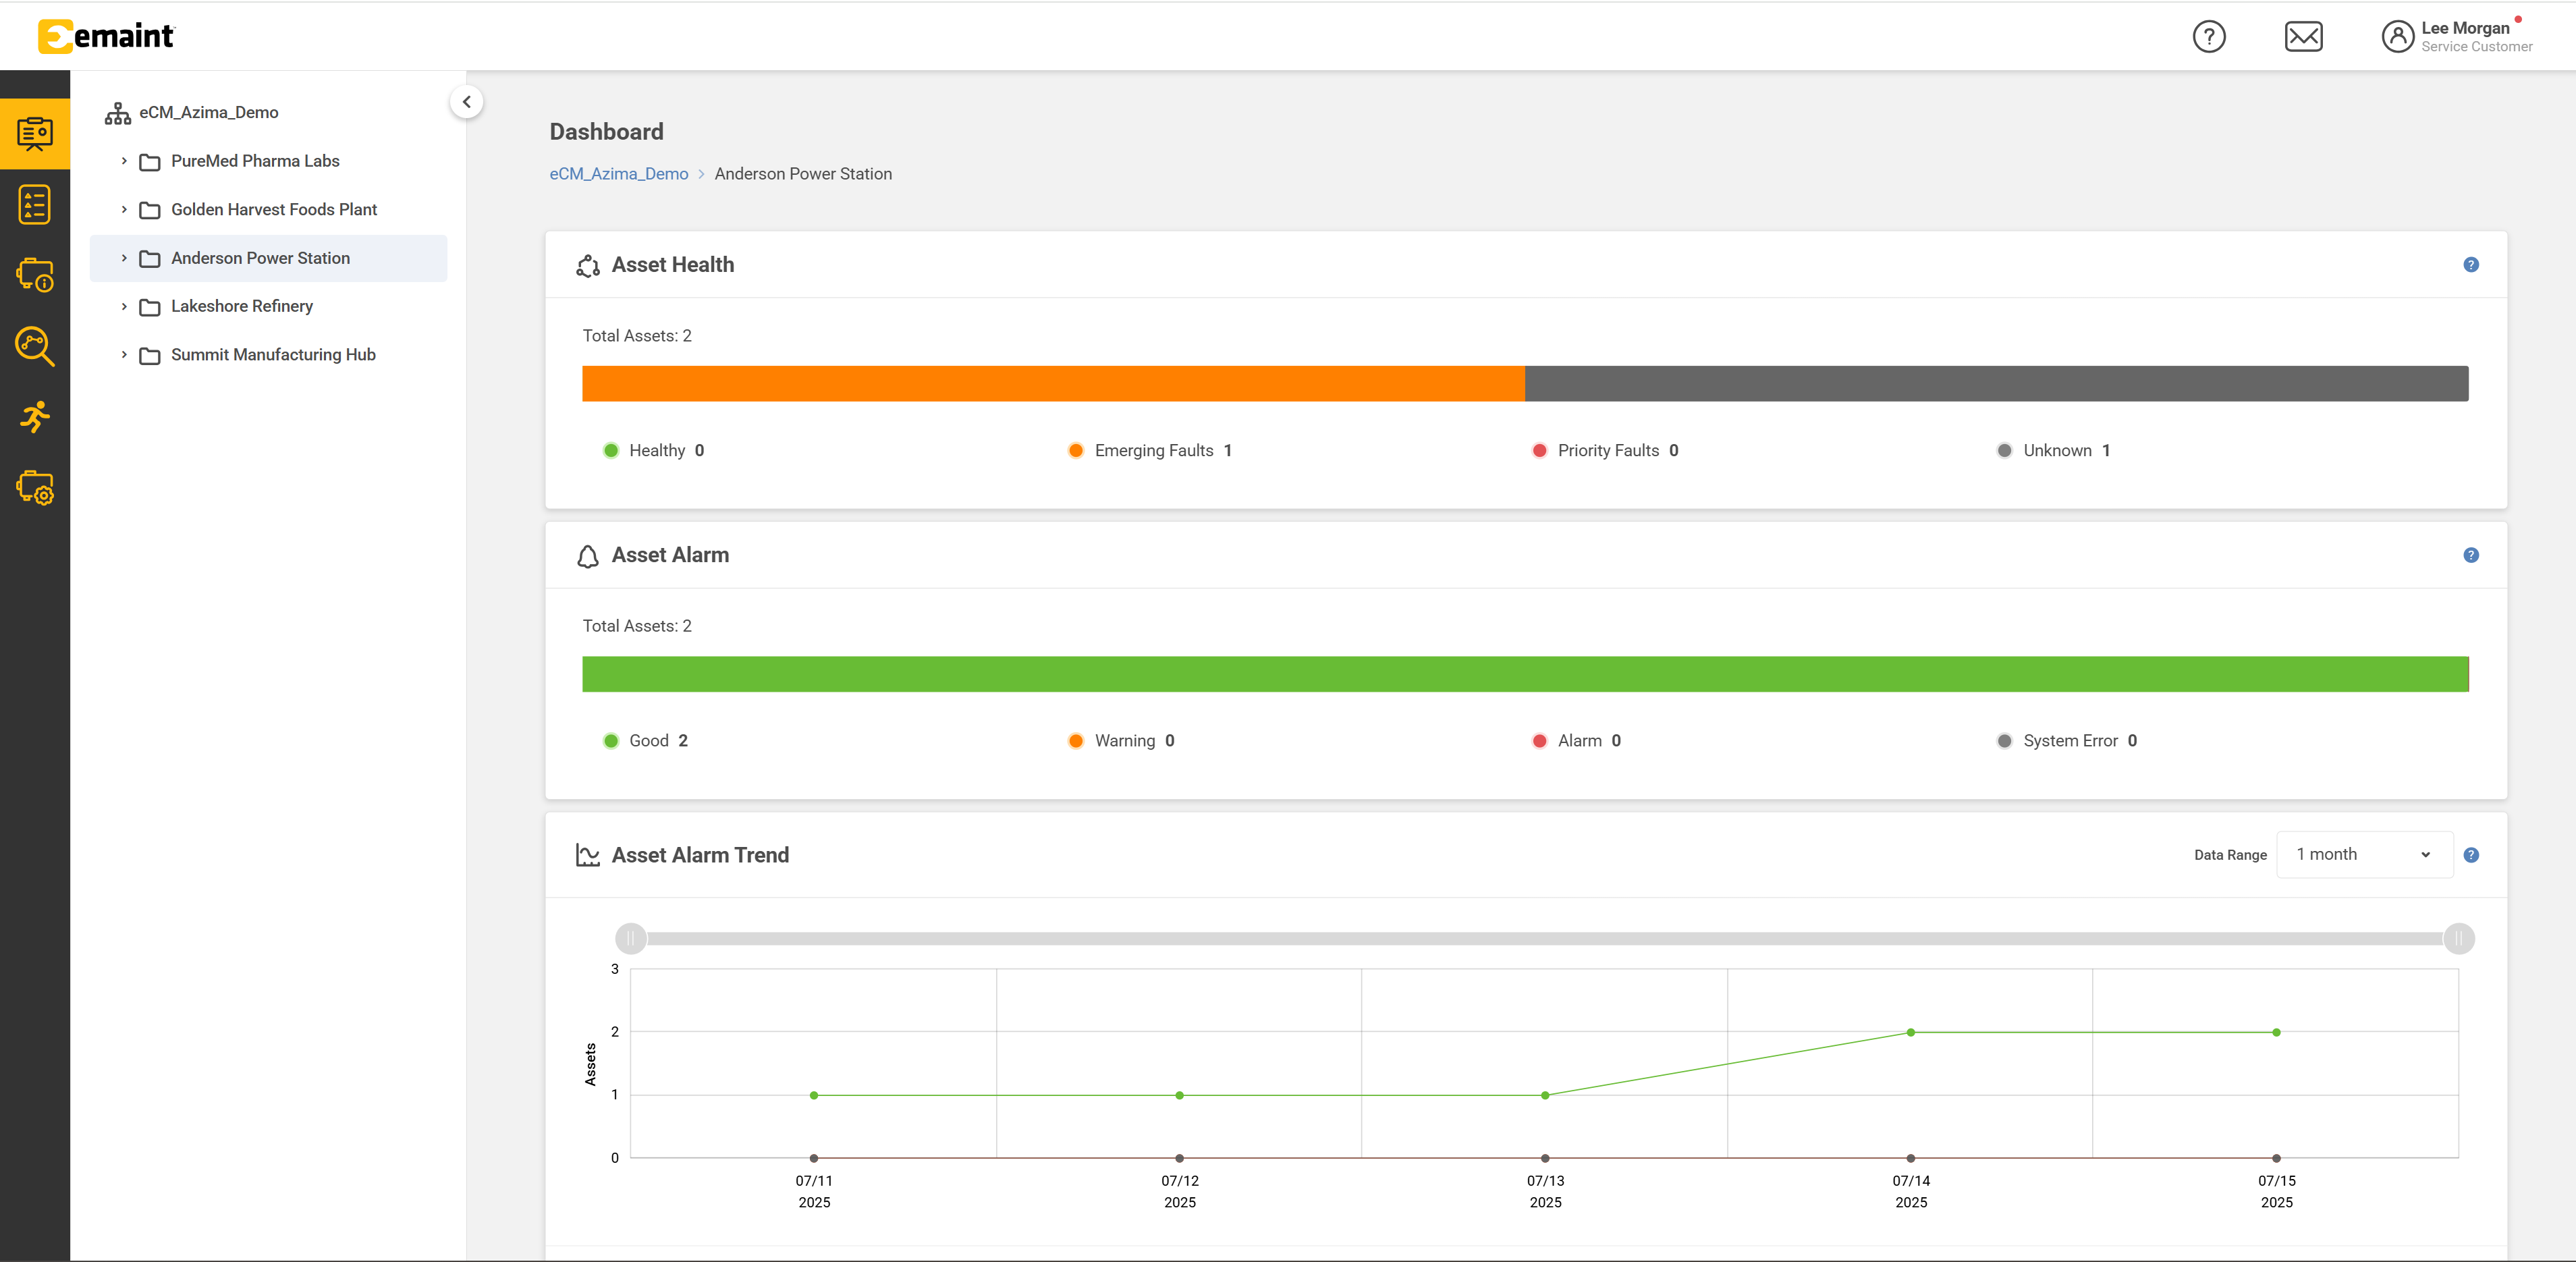Click the asset info sidebar icon
2576x1262 pixels.
[x=35, y=275]
